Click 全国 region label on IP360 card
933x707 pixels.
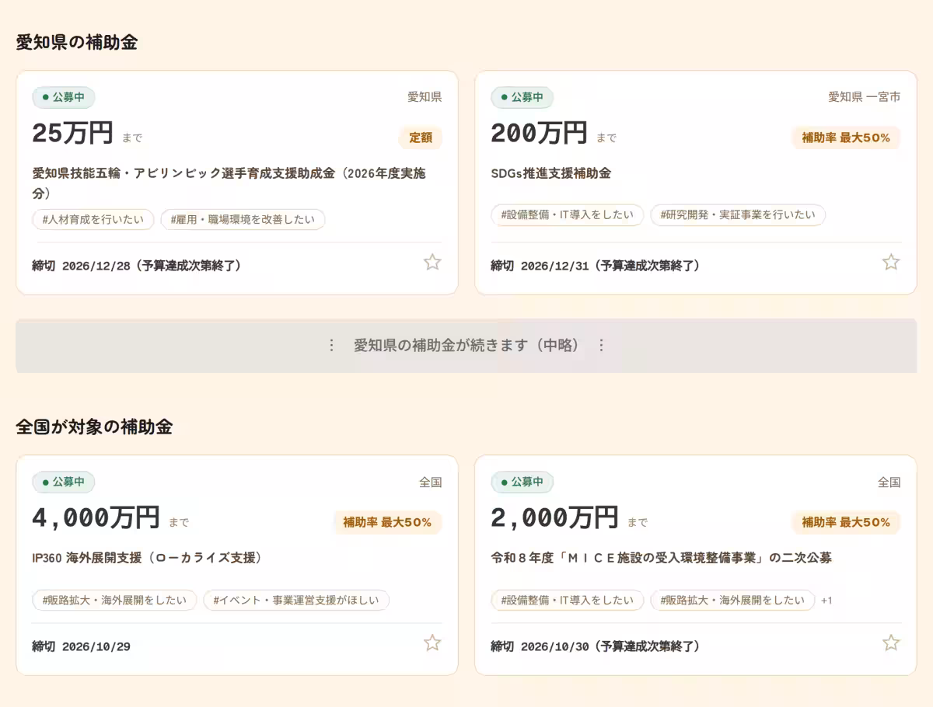(x=431, y=482)
